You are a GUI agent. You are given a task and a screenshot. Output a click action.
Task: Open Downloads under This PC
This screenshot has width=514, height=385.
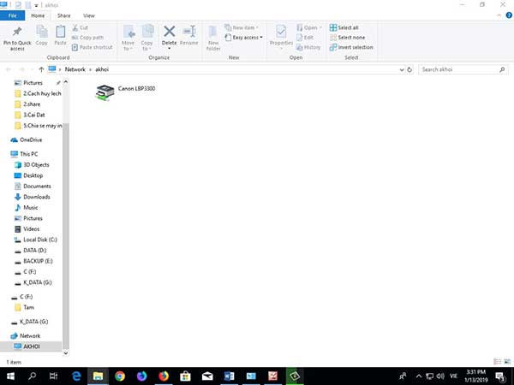[x=37, y=197]
